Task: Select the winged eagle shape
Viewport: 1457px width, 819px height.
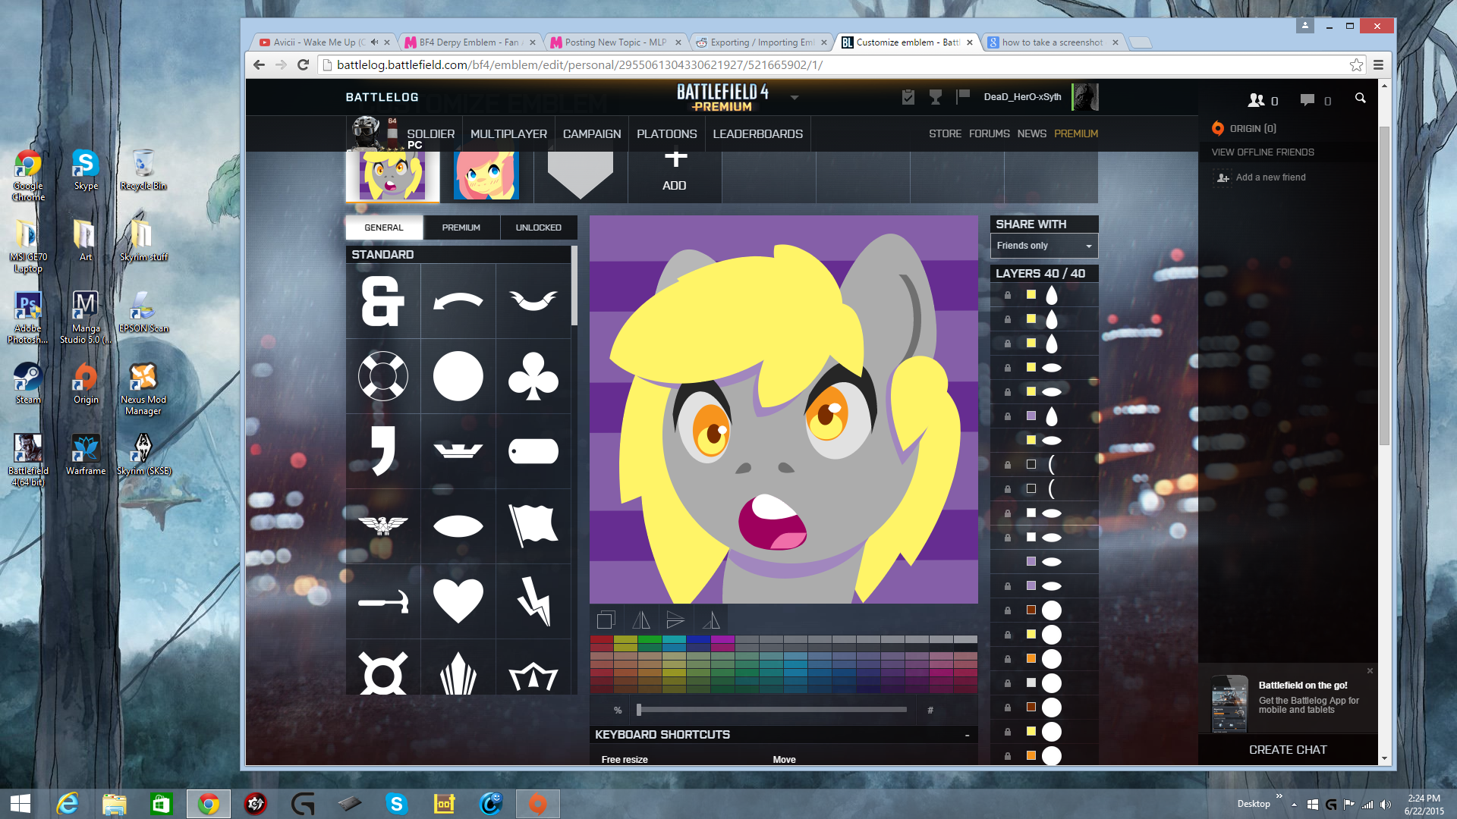Action: tap(383, 526)
